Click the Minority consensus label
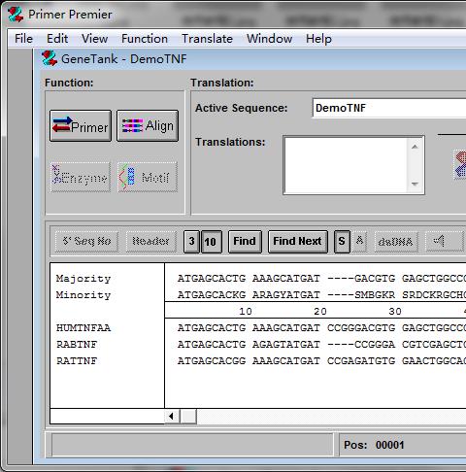Image resolution: width=466 pixels, height=472 pixels. (83, 295)
